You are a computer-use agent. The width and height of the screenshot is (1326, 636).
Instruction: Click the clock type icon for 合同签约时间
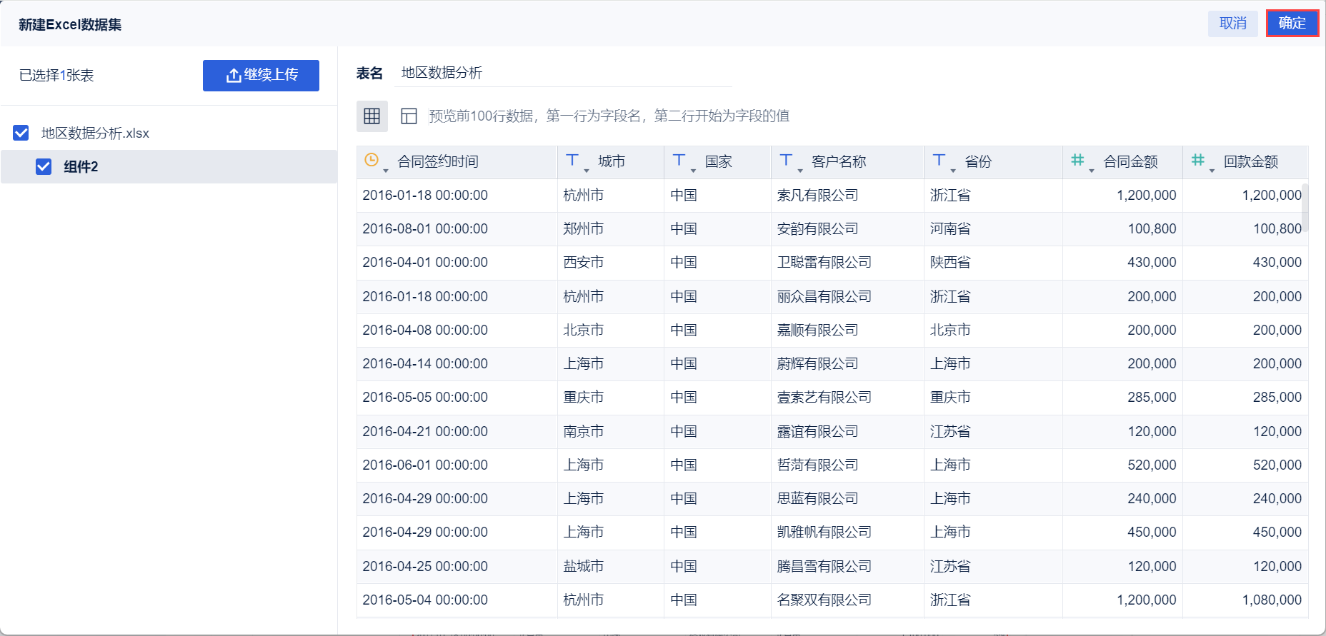(x=372, y=160)
